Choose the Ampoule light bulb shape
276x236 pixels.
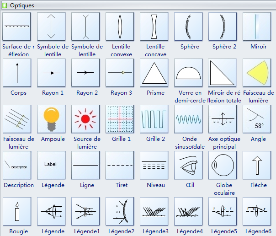[x=51, y=119]
